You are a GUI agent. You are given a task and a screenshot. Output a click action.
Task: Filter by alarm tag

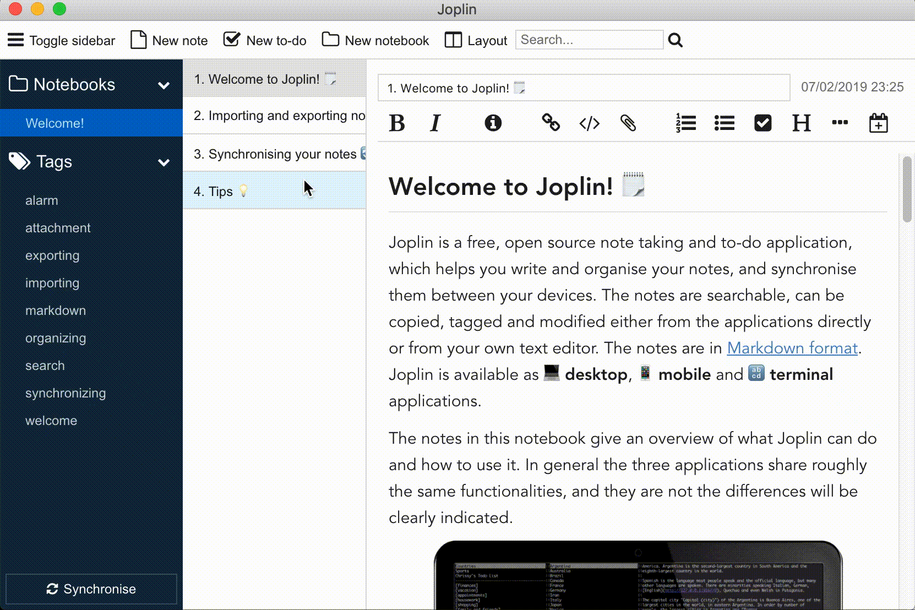click(41, 200)
